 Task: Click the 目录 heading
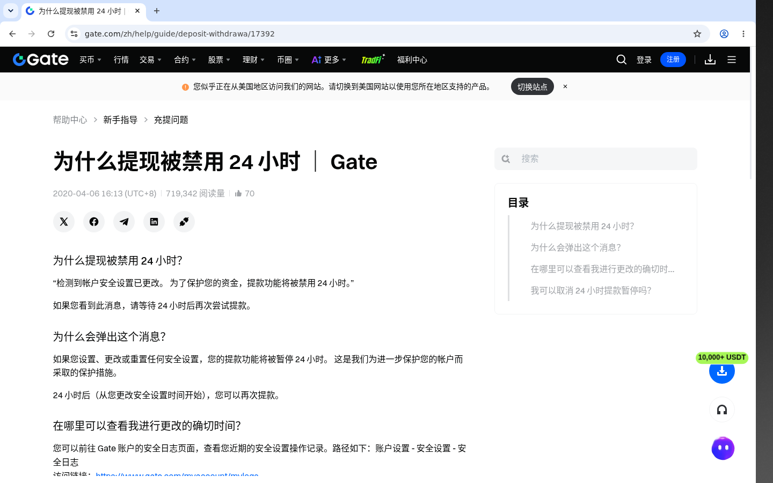[x=519, y=203]
